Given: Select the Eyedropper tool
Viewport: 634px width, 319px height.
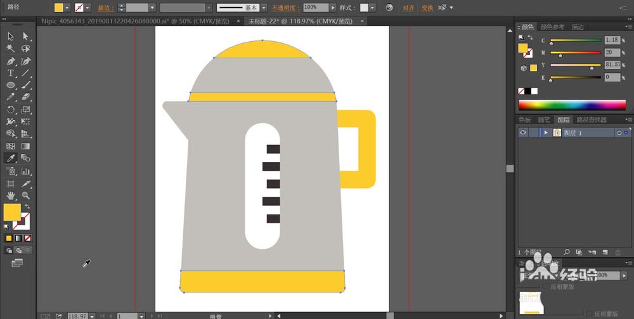Looking at the screenshot, I should pos(11,158).
